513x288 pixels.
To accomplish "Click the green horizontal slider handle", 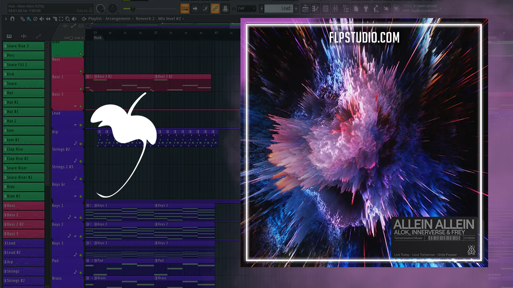I will click(133, 8).
